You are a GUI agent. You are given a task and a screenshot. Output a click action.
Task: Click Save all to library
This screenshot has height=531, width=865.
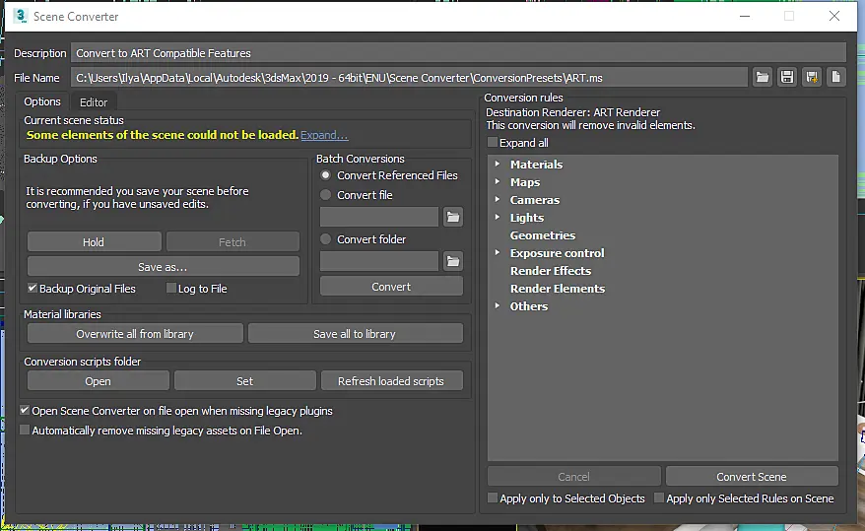pos(355,334)
